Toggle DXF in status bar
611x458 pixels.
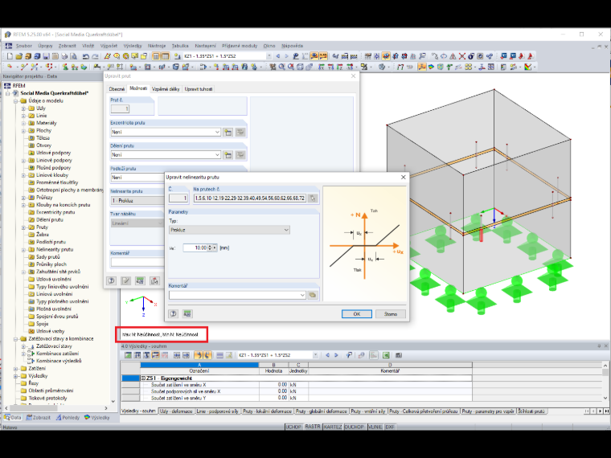390,427
